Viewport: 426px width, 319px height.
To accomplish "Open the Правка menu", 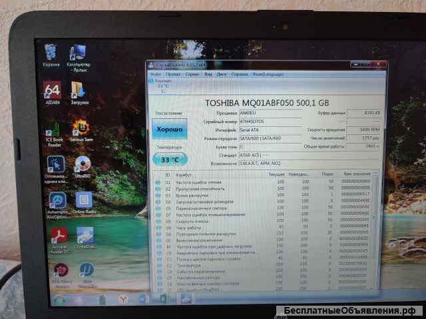I will click(x=173, y=74).
